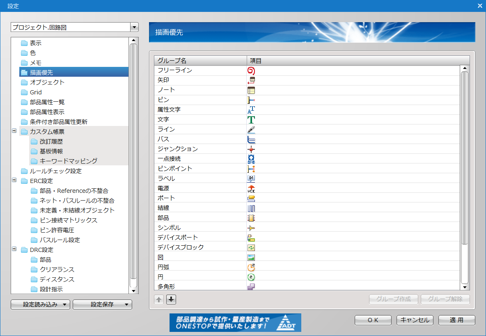This screenshot has height=336, width=486.
Task: Open the プロジェクト.回路図 dropdown
Action: (134, 27)
